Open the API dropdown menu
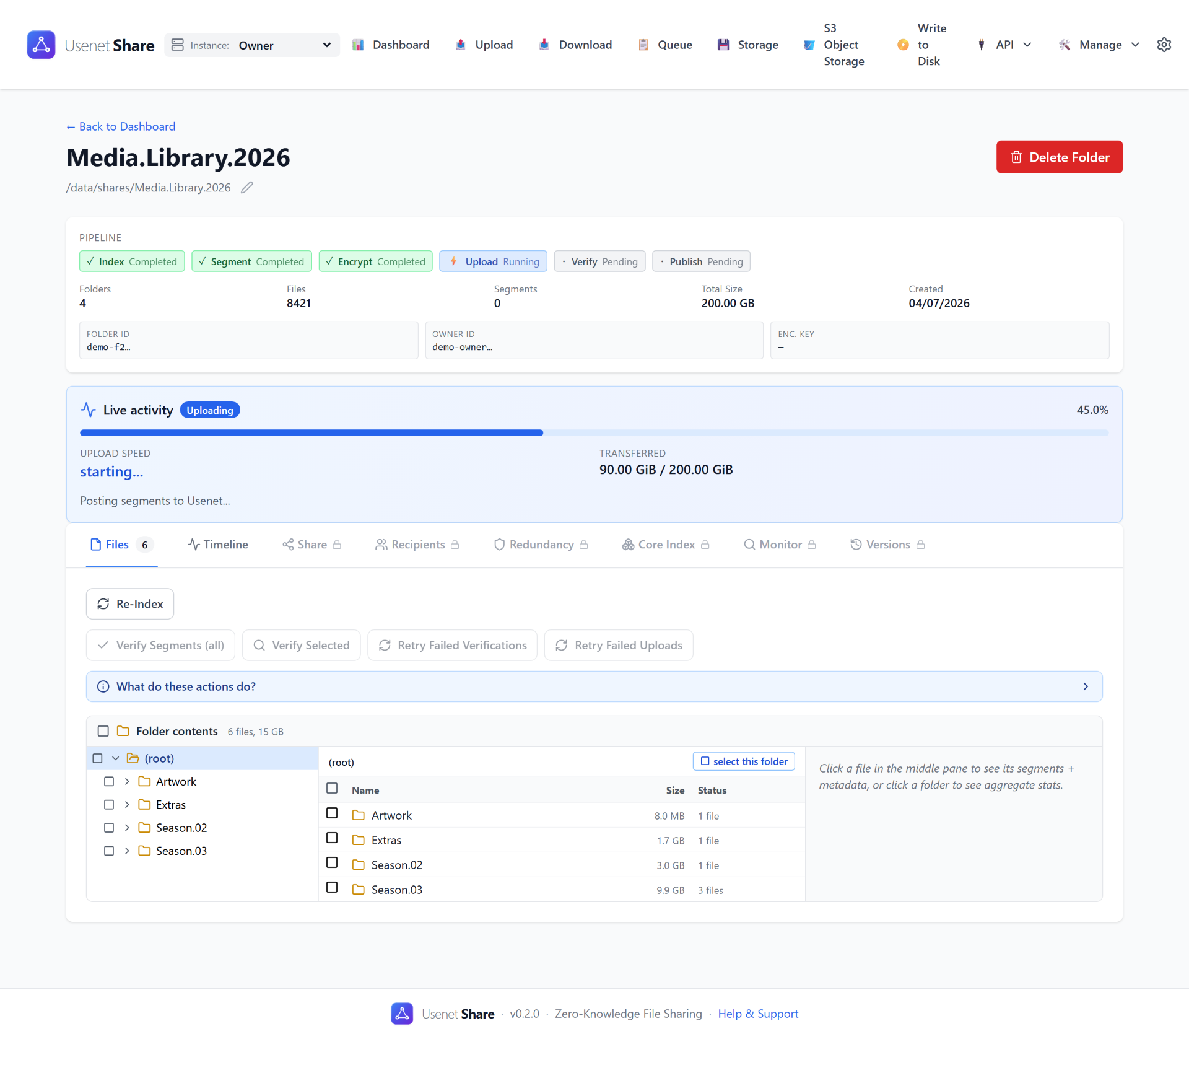Screen dimensions: 1189x1078 pos(1004,45)
